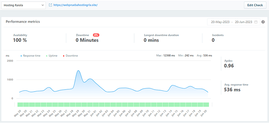This screenshot has width=269, height=123.
Task: Click the 536 ms avg response value
Action: pyautogui.click(x=232, y=89)
